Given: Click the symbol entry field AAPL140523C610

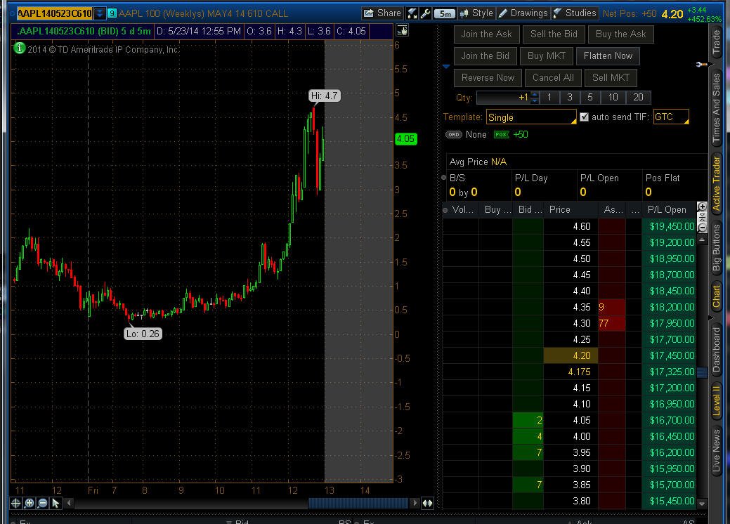Looking at the screenshot, I should pos(55,13).
